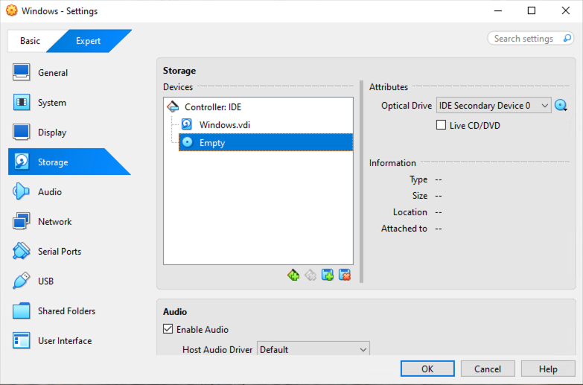Click the Cancel button
Screen dimensions: 583x385
(488, 369)
